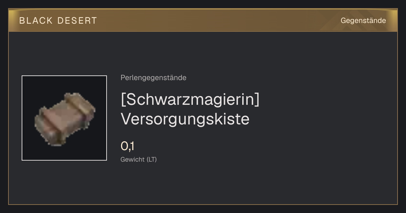Click the gold header banner center
This screenshot has height=213, width=406.
tap(203, 20)
